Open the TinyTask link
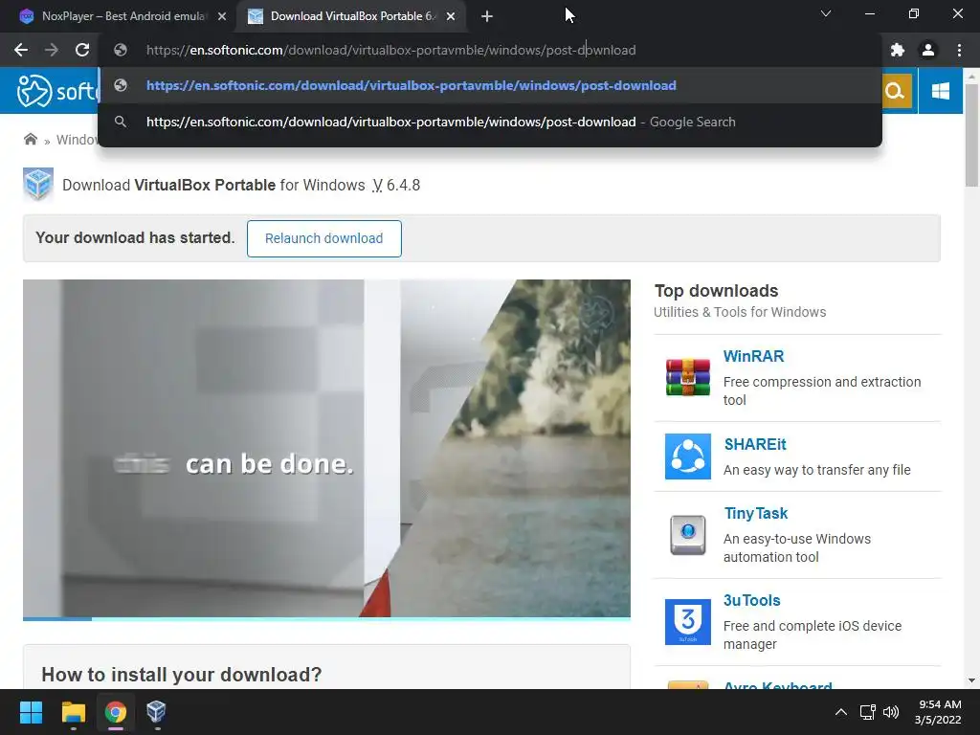 (x=756, y=513)
